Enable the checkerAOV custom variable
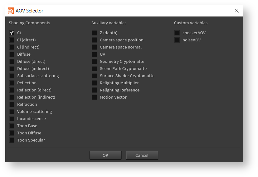Viewport: 258px width, 177px height. coord(177,33)
